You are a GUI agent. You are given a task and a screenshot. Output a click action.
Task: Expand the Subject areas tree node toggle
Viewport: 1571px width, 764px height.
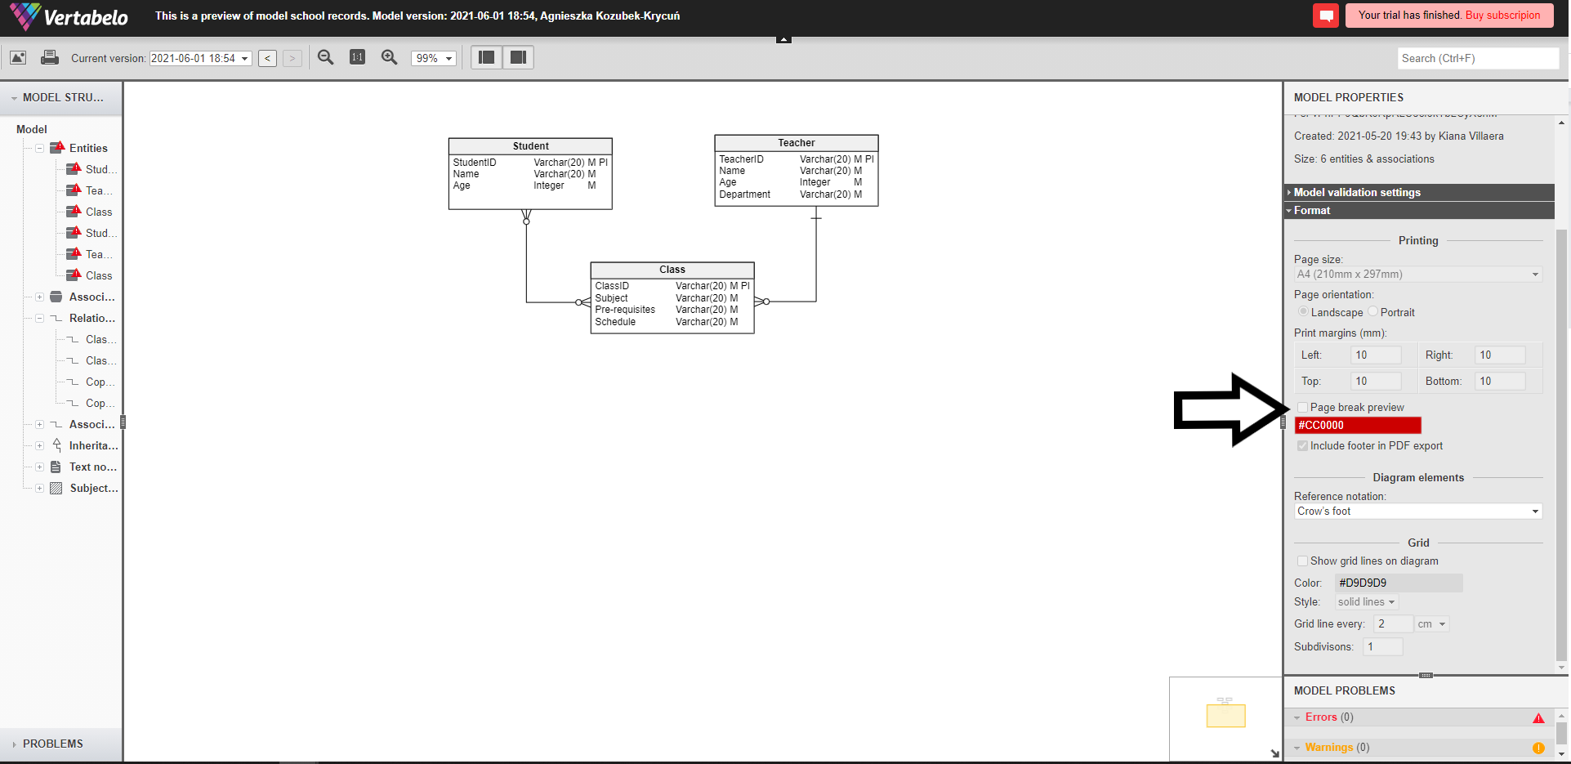click(x=39, y=488)
